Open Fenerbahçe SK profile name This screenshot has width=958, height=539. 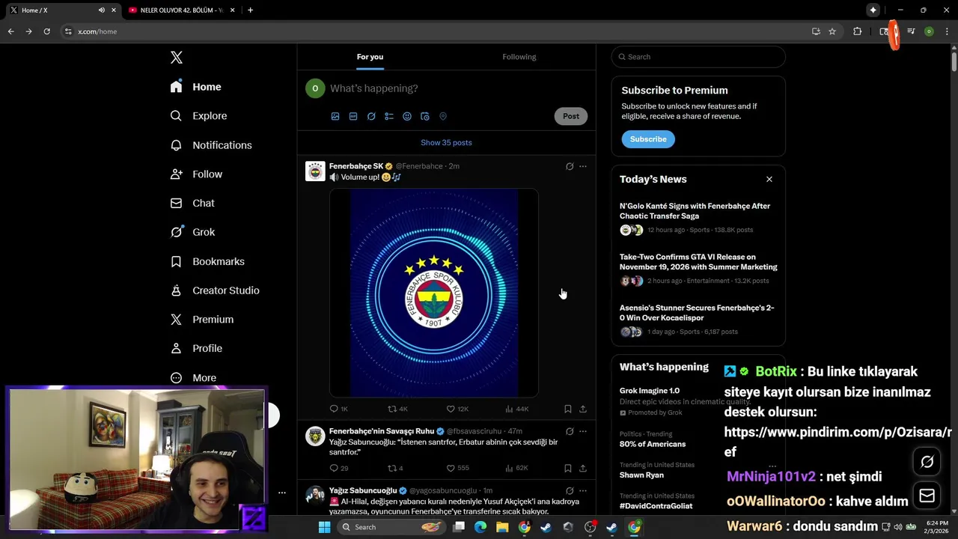(356, 166)
